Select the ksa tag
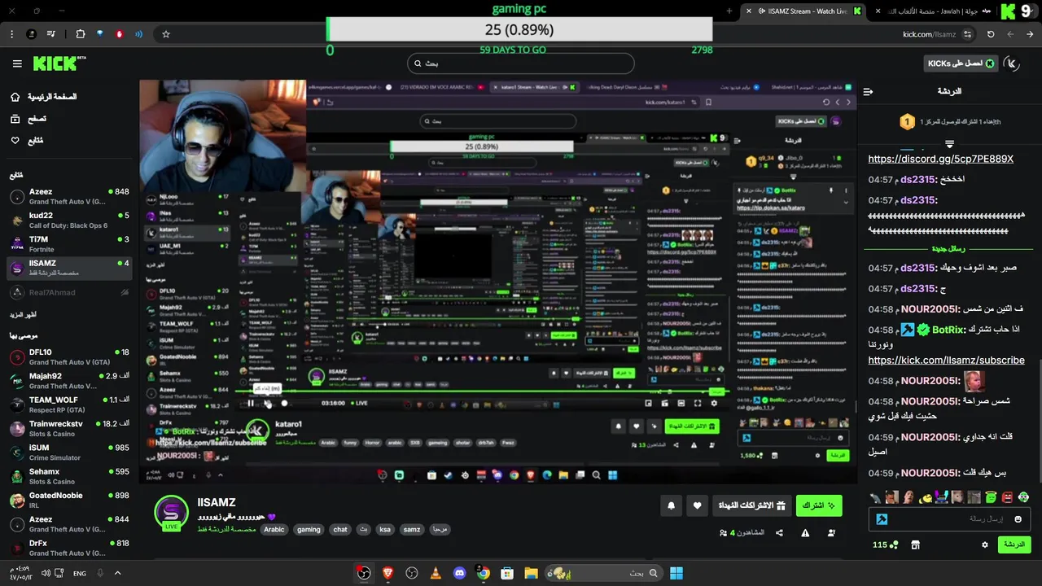1042x586 pixels. [x=385, y=530]
